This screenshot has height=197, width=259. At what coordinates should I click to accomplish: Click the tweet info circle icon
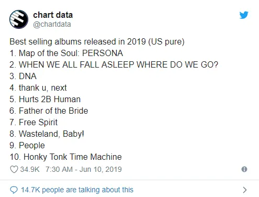pyautogui.click(x=244, y=169)
